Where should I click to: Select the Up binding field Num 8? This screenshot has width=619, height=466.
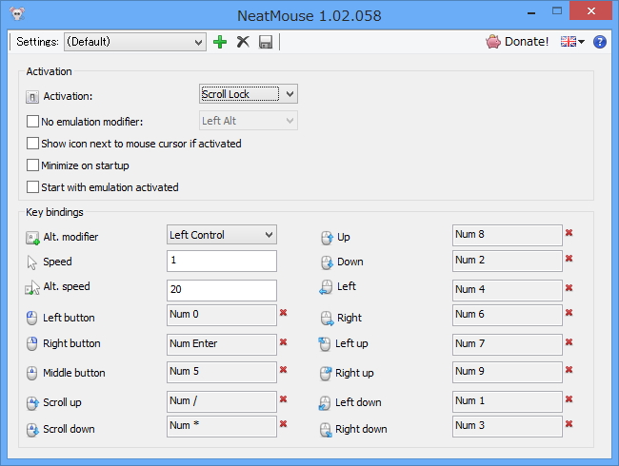(508, 235)
